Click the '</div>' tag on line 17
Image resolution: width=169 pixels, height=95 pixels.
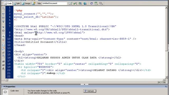[19, 61]
